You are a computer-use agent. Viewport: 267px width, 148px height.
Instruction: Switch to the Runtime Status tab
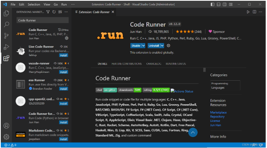coord(176,64)
